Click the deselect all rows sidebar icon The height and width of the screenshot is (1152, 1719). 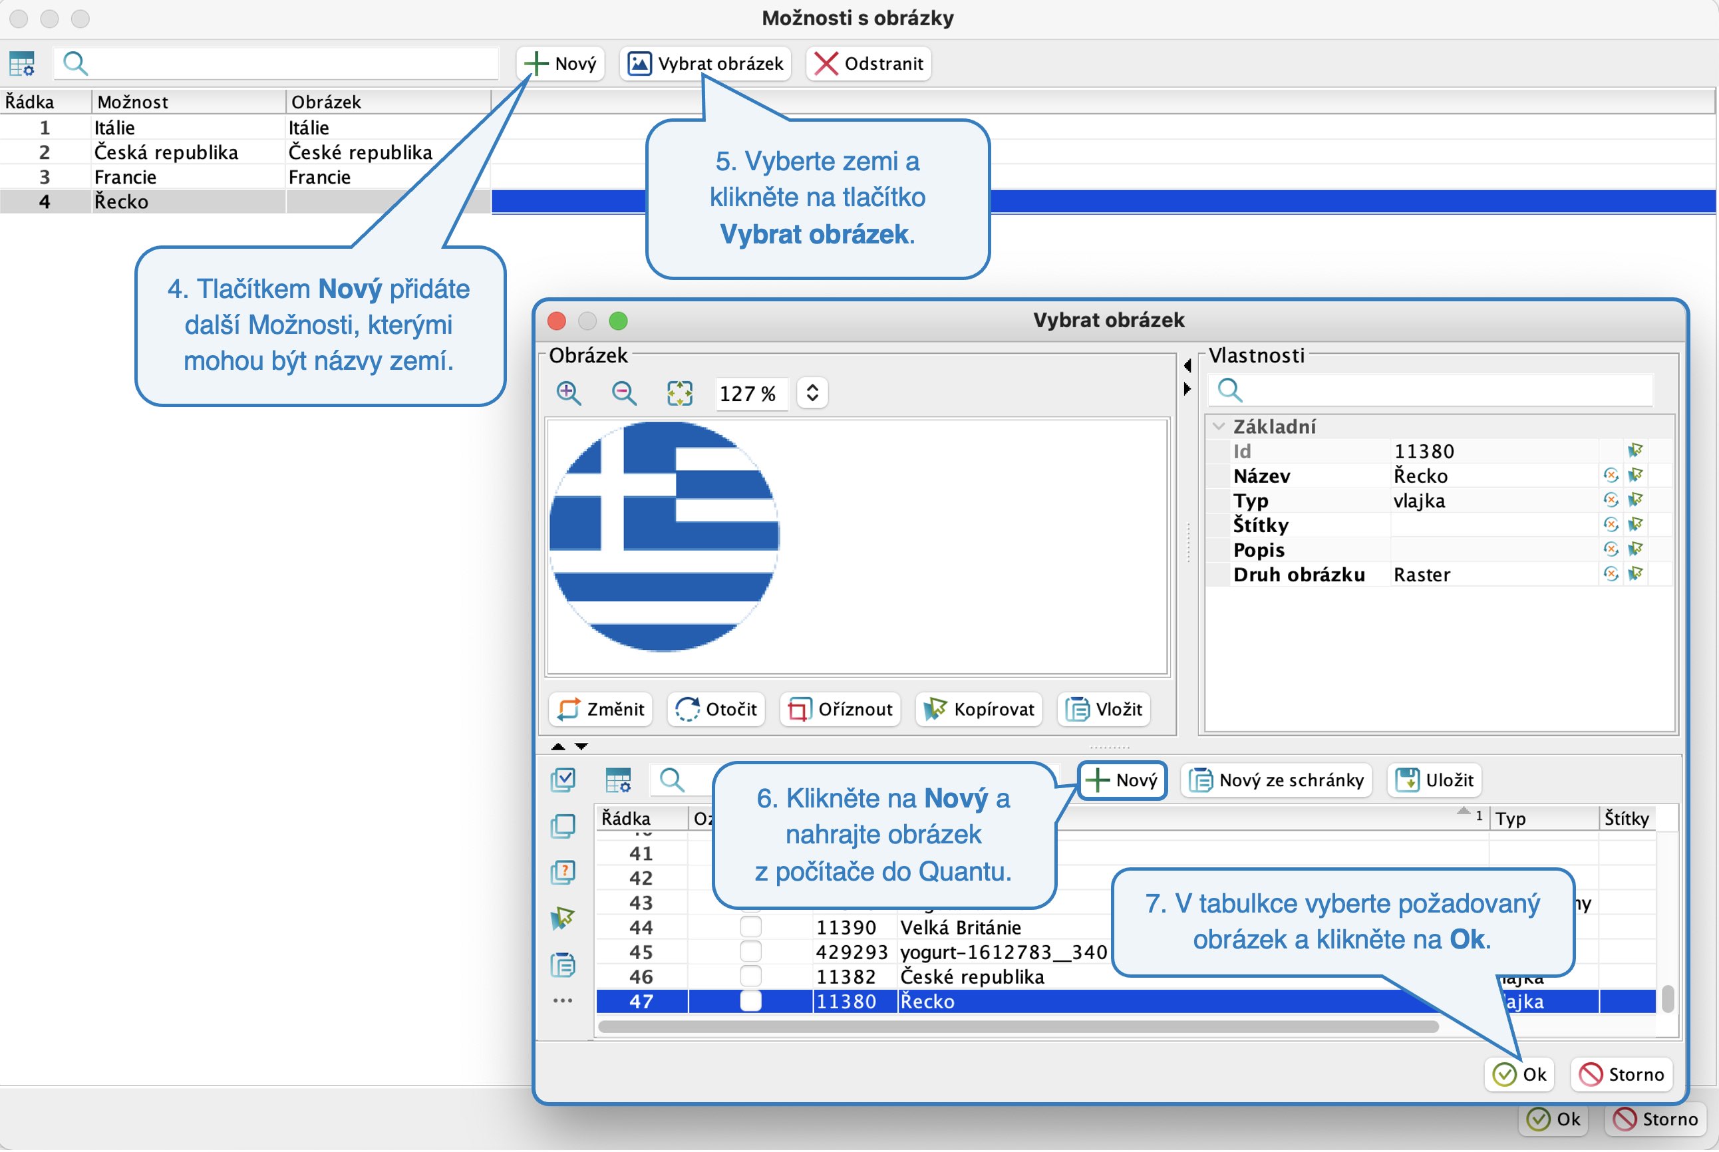[x=563, y=827]
